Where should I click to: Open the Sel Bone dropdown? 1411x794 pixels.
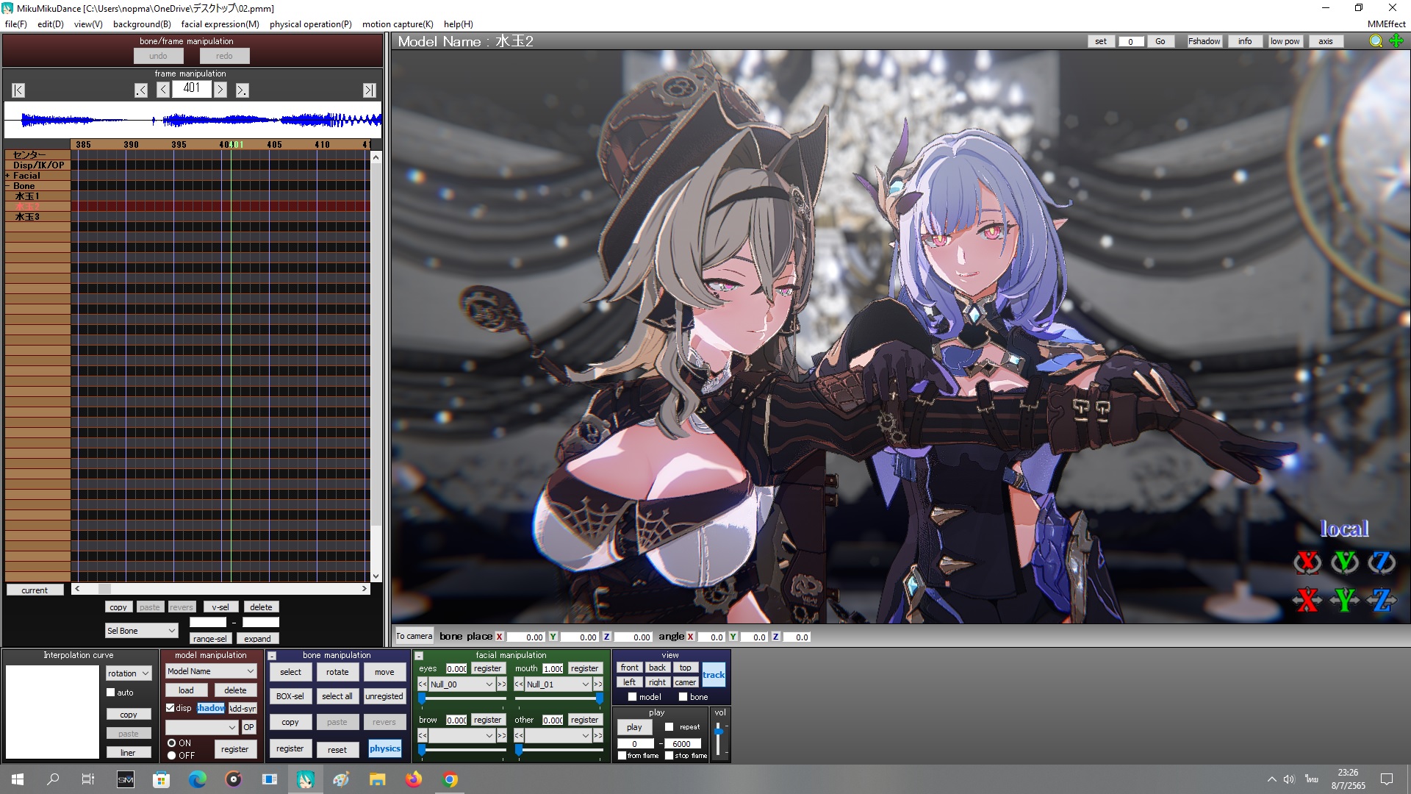140,630
